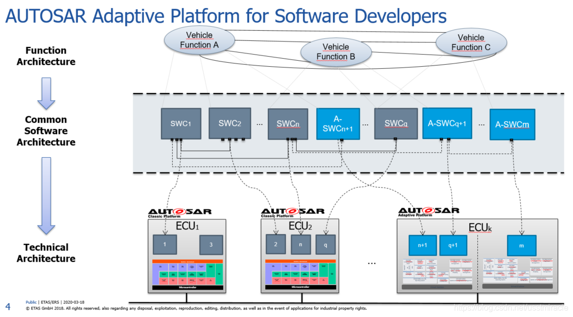Click the A-SWCm component block

[x=511, y=123]
